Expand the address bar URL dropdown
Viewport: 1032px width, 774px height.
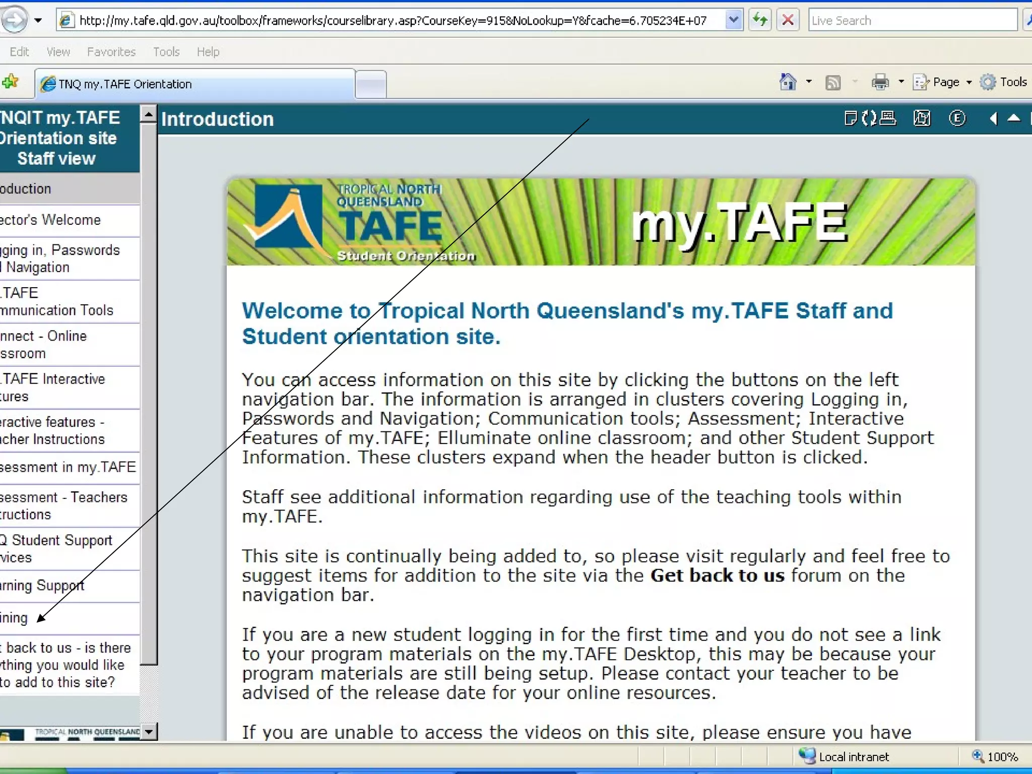tap(734, 21)
